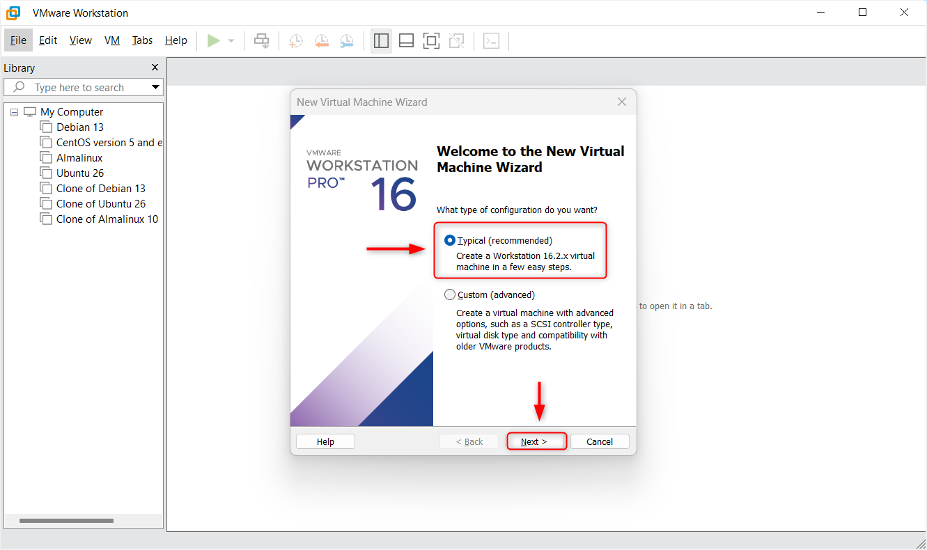The width and height of the screenshot is (927, 550).
Task: Select the Typical (recommended) radio button
Action: pyautogui.click(x=450, y=240)
